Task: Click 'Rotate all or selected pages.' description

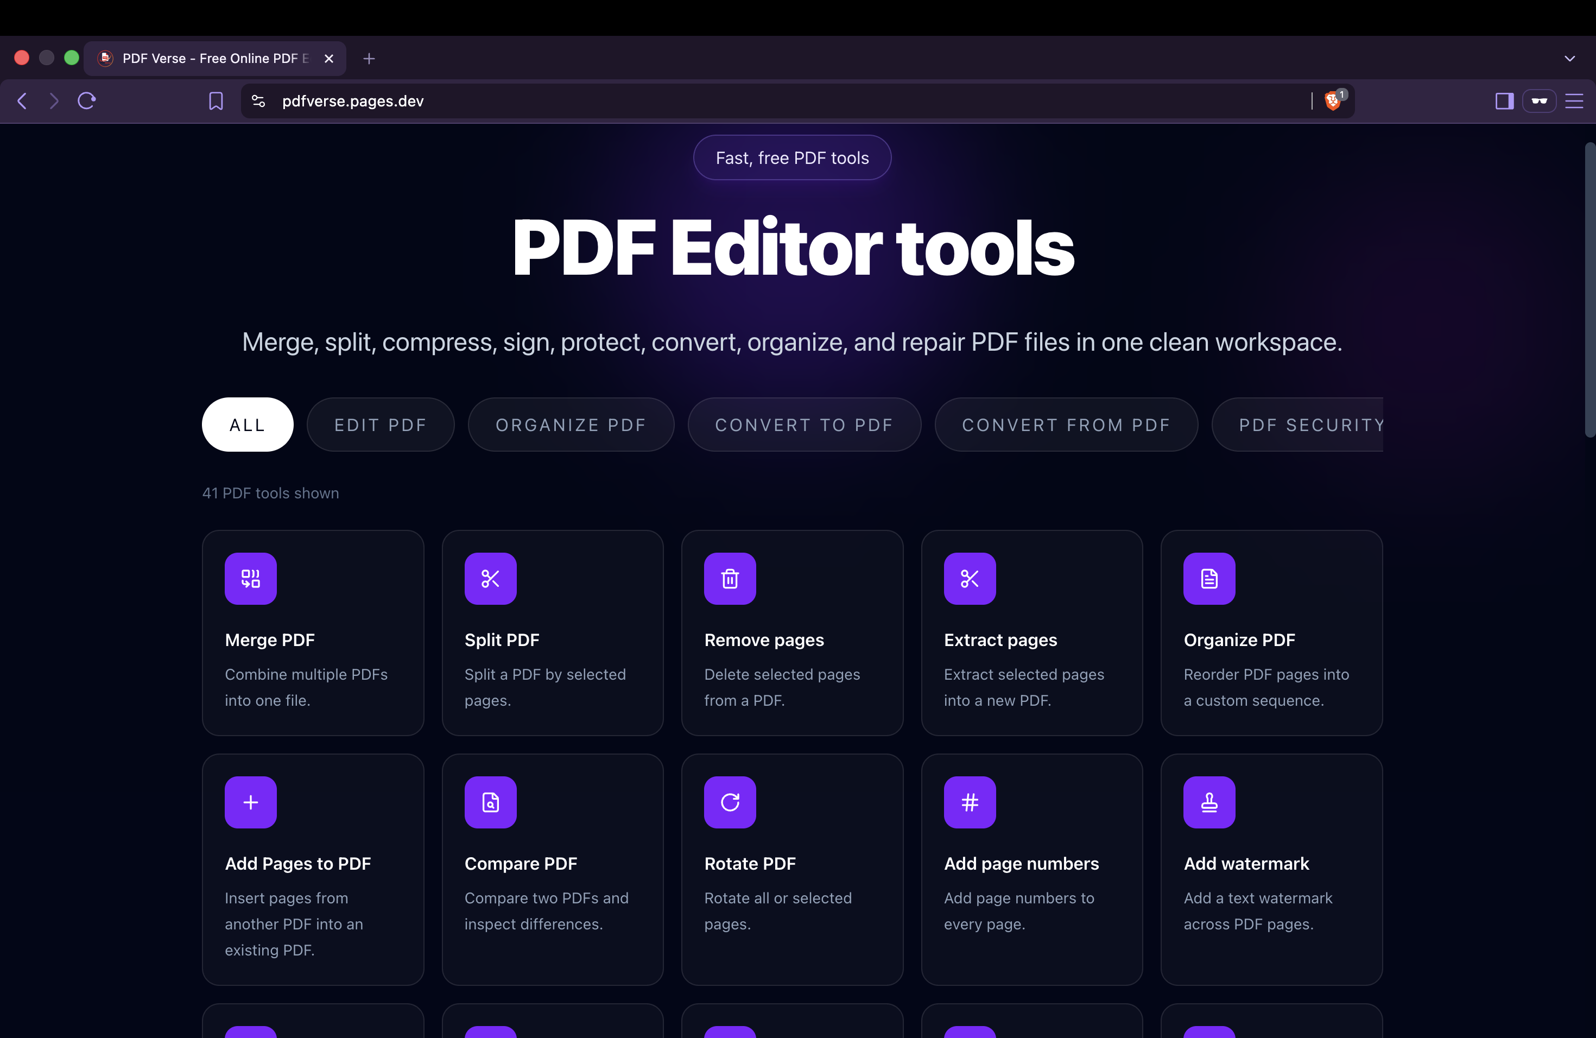Action: click(x=778, y=910)
